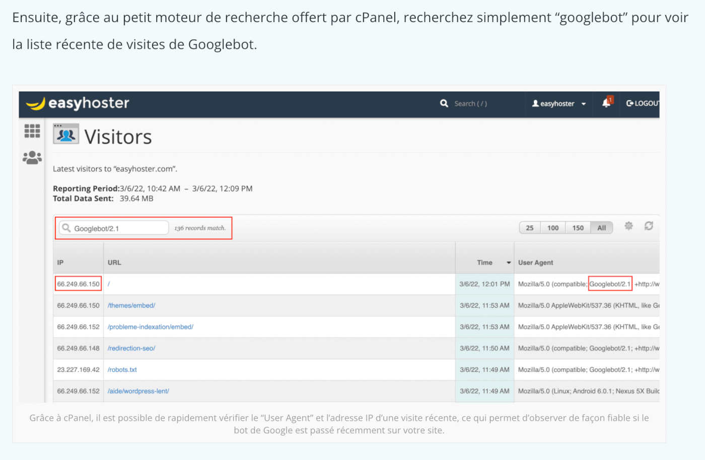Open the user manager sidebar icon
705x460 pixels.
coord(32,158)
